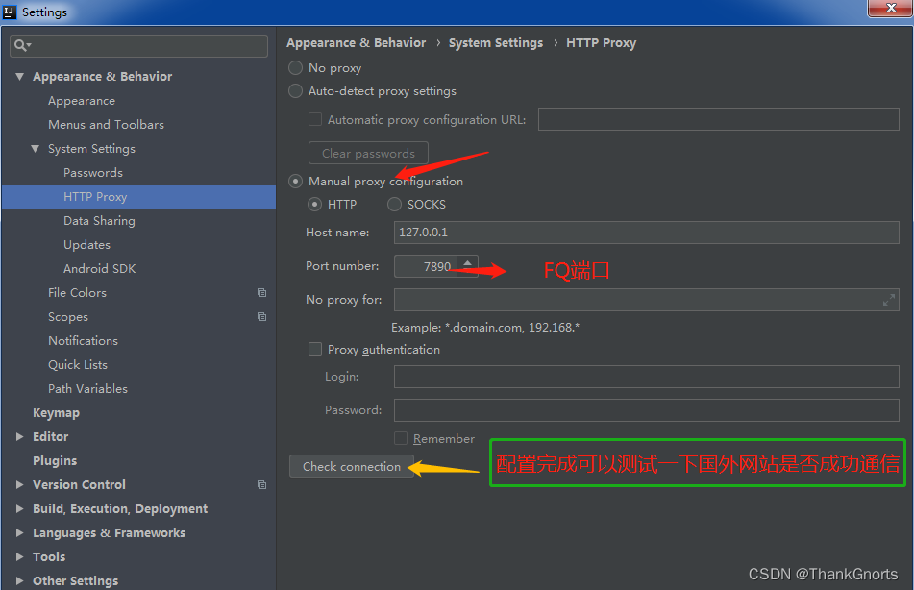Collapse the Appearance & Behavior tree section
Viewport: 914px width, 590px height.
19,76
